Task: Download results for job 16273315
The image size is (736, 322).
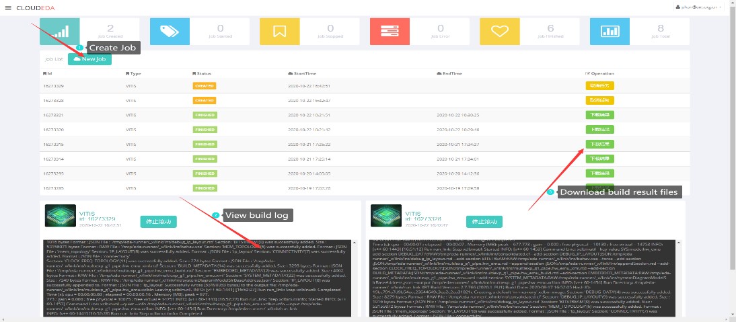Action: (599, 144)
